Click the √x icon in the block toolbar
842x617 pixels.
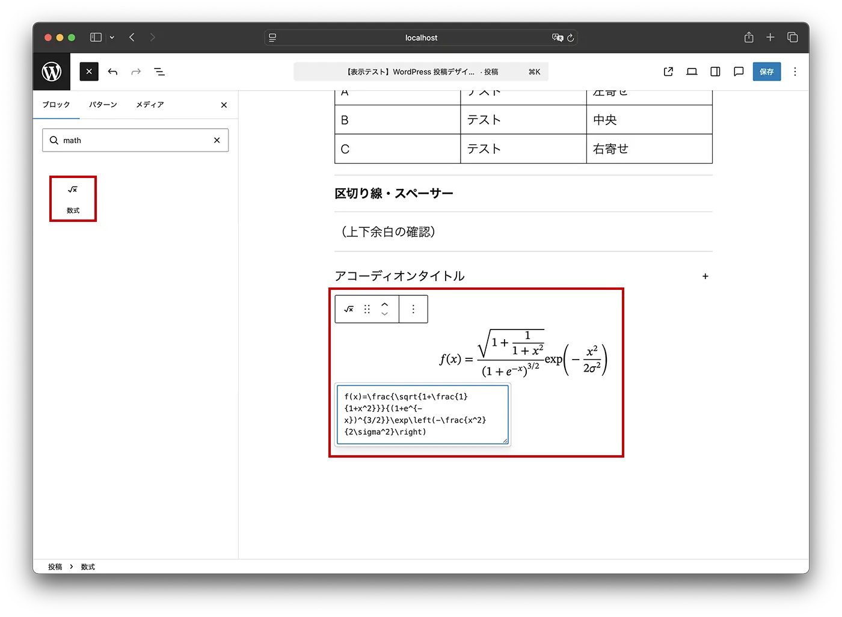348,309
